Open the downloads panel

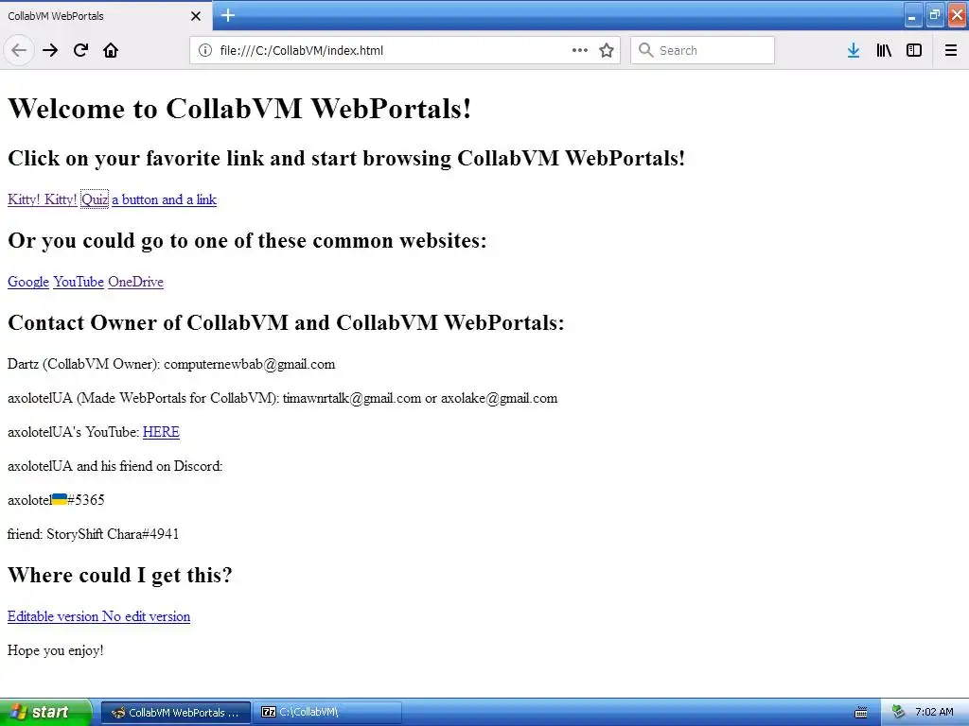(854, 51)
